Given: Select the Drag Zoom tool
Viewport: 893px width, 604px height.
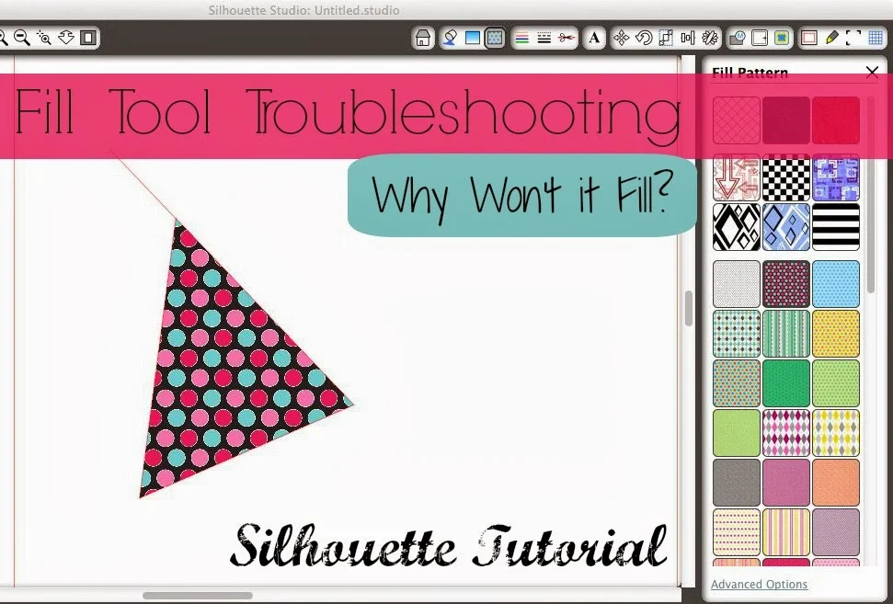Looking at the screenshot, I should pyautogui.click(x=43, y=38).
